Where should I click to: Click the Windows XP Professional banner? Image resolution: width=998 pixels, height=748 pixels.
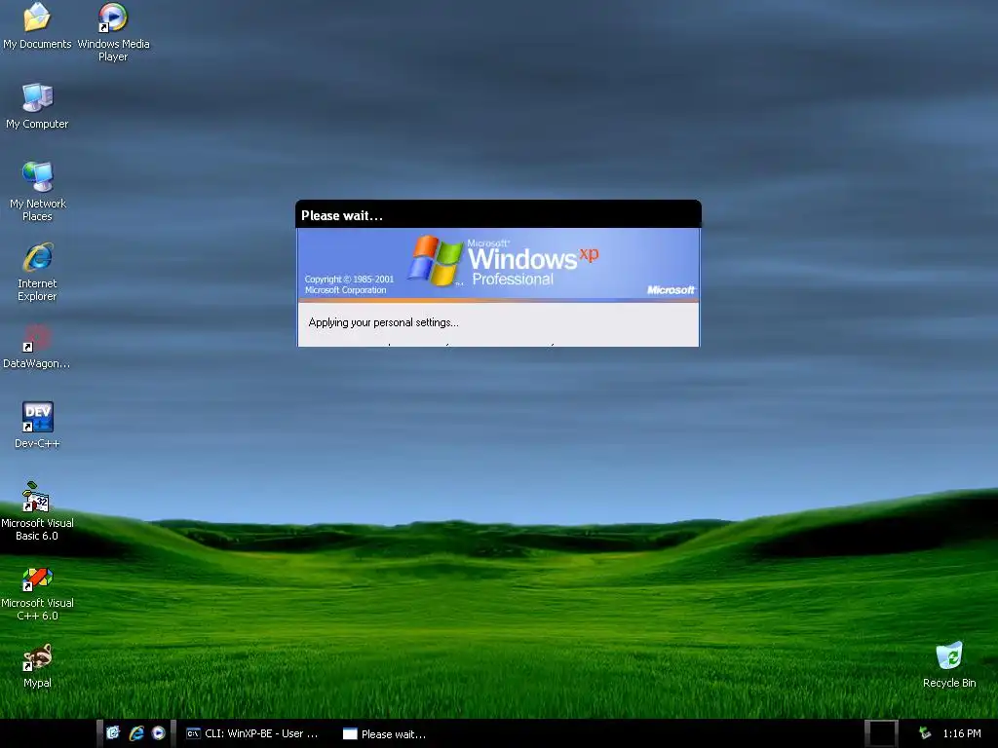click(498, 264)
